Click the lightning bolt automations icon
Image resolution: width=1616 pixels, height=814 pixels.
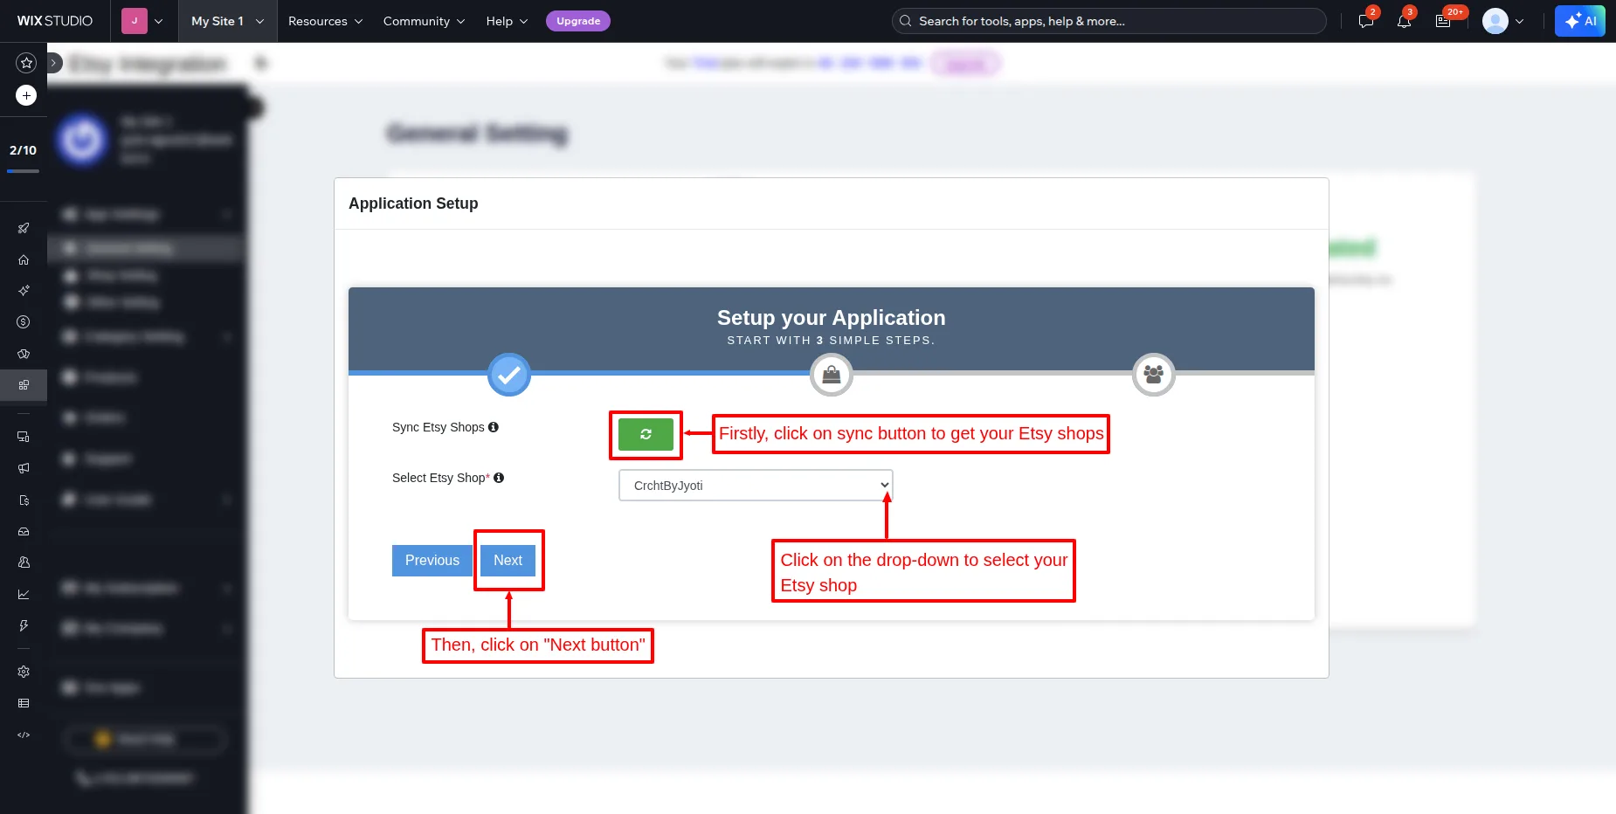click(x=24, y=625)
